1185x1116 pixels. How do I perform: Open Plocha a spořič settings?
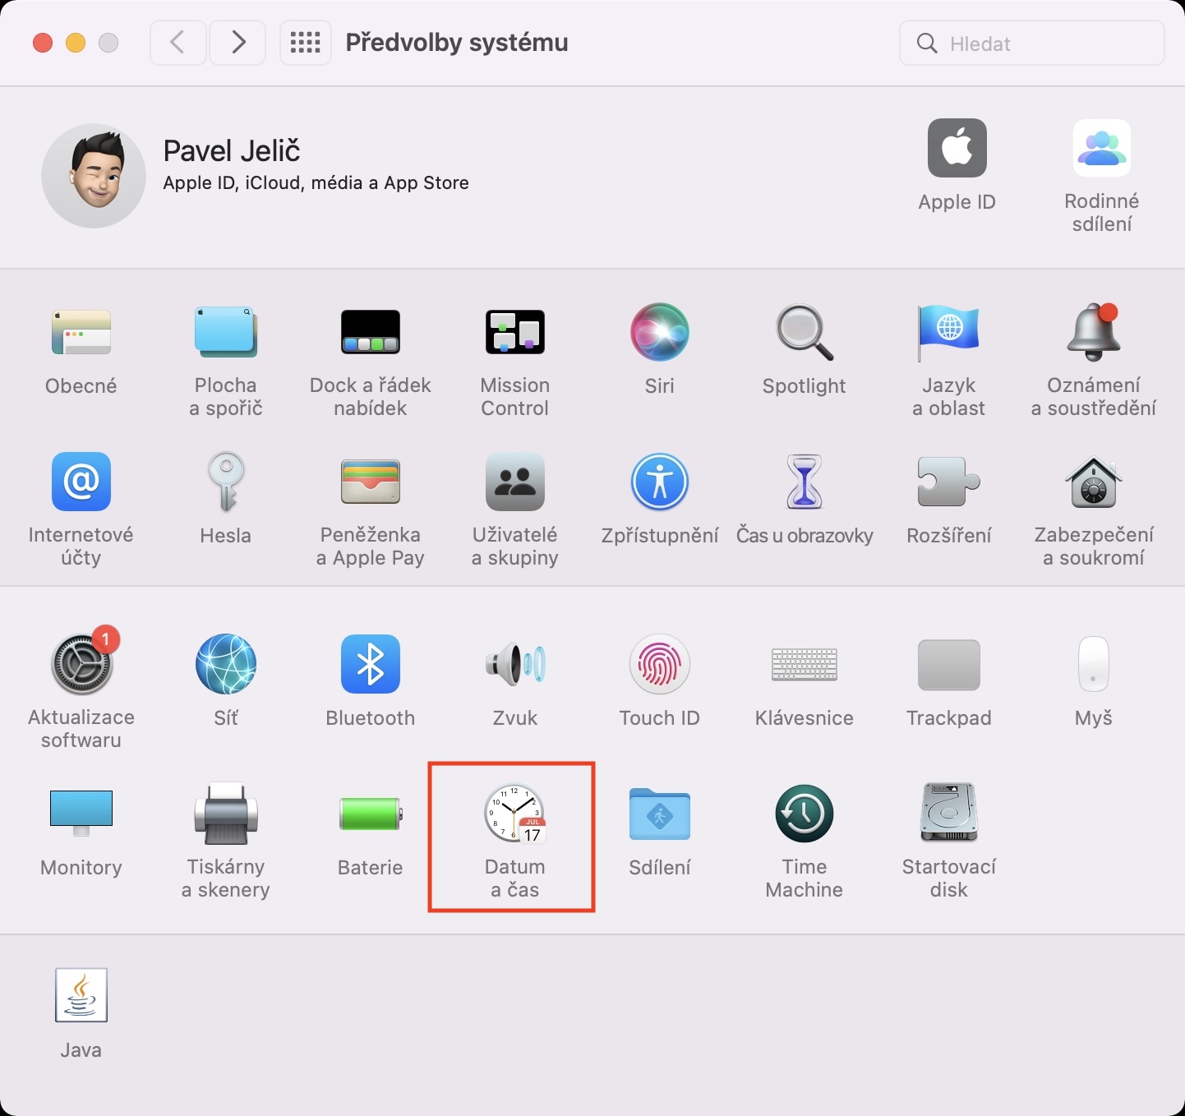click(x=226, y=332)
